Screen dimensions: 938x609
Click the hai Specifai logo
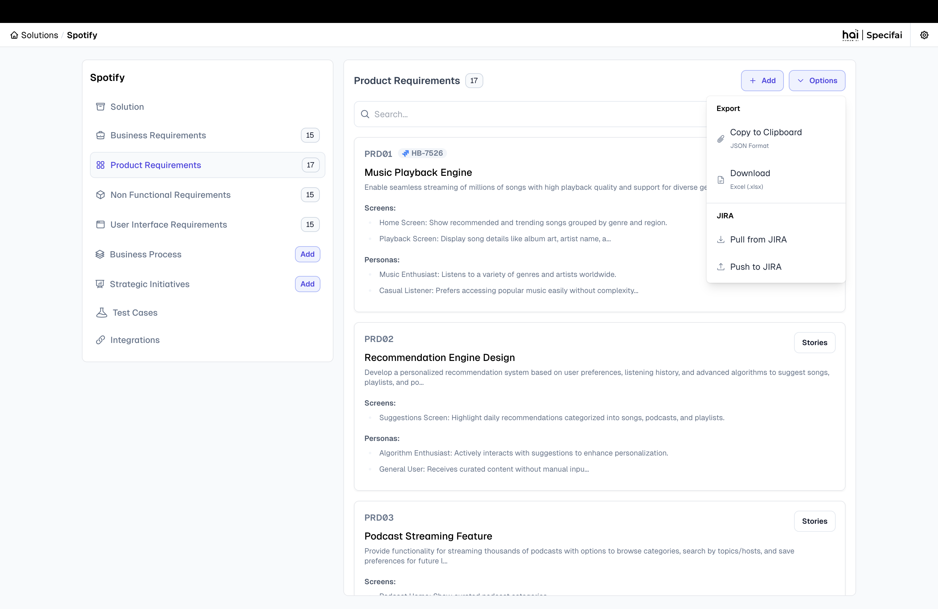(872, 35)
